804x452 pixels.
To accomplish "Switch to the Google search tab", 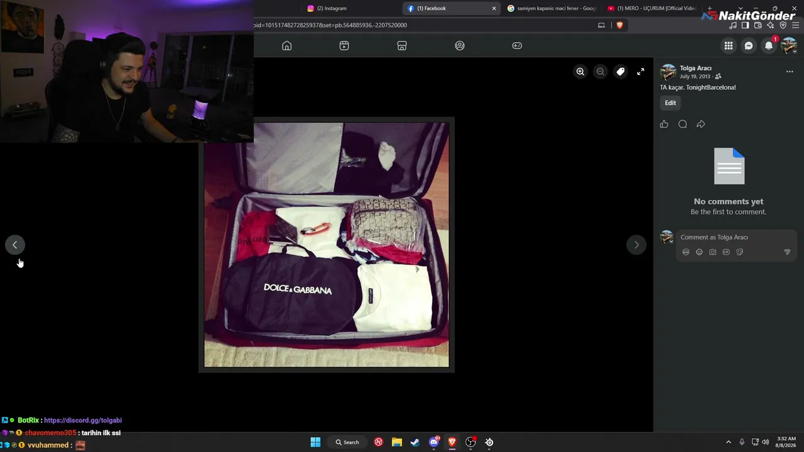I will (551, 8).
